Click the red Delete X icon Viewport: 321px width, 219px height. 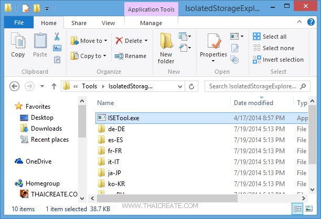click(119, 41)
